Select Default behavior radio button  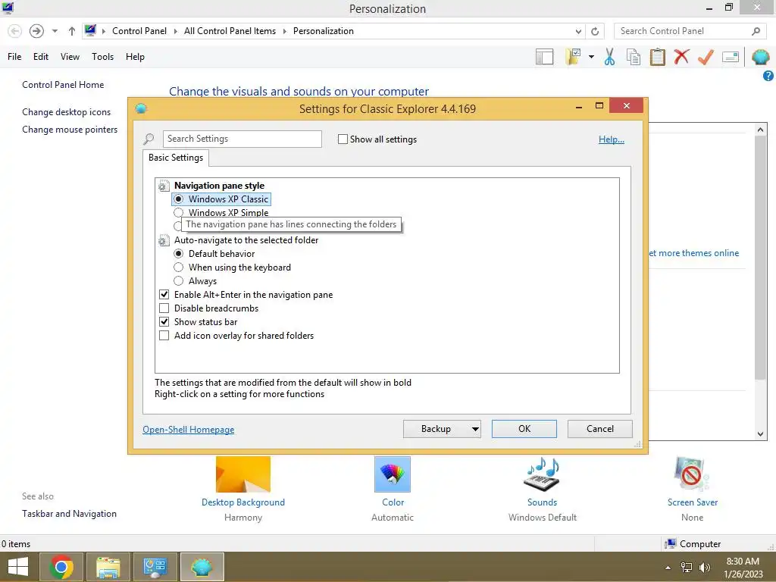[x=179, y=253]
